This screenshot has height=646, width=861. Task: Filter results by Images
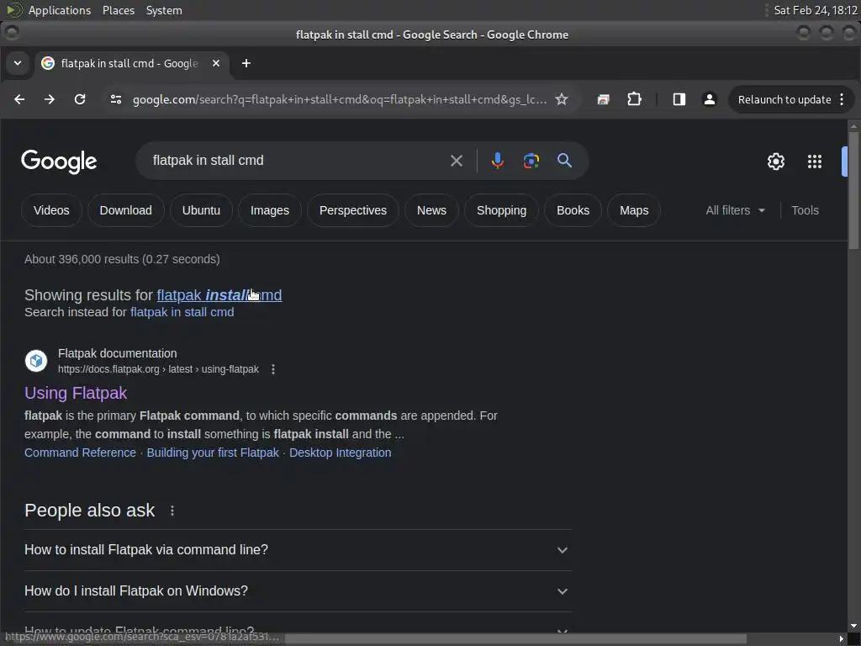point(270,210)
